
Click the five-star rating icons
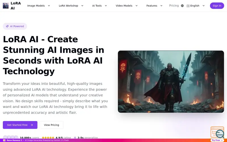coord(48,137)
